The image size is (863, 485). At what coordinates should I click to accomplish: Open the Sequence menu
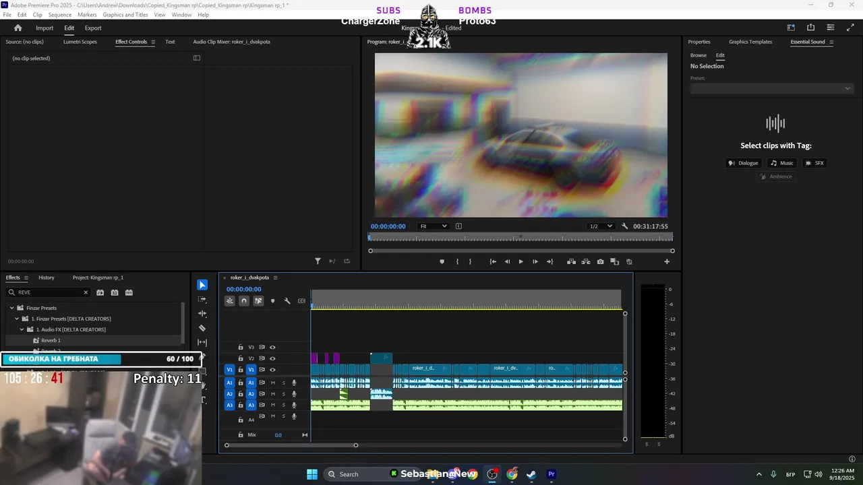point(60,15)
